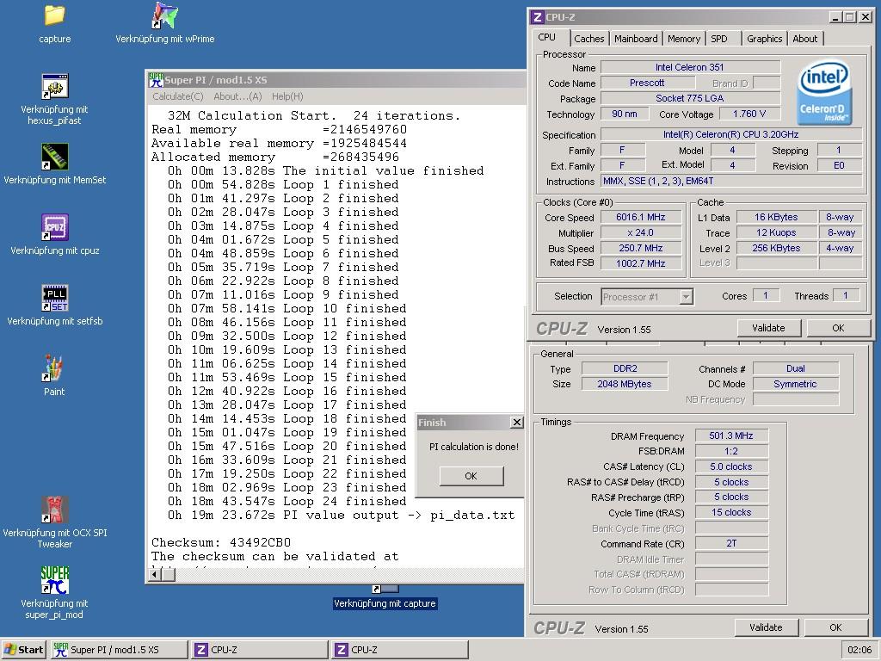This screenshot has width=881, height=661.
Task: Click the Package value Socket 775 LGA
Action: [689, 98]
